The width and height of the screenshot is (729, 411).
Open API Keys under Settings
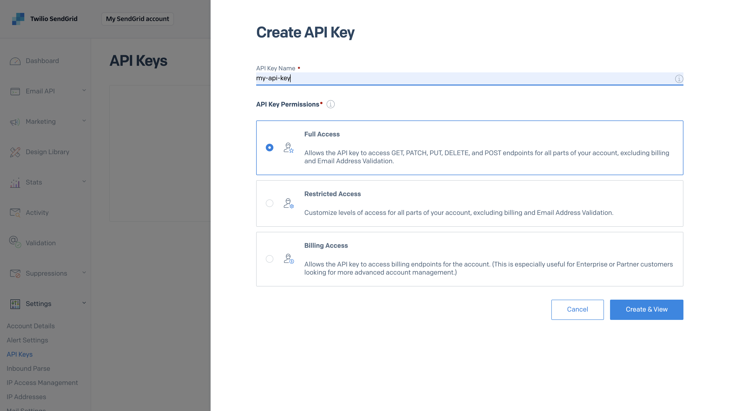[x=19, y=354]
